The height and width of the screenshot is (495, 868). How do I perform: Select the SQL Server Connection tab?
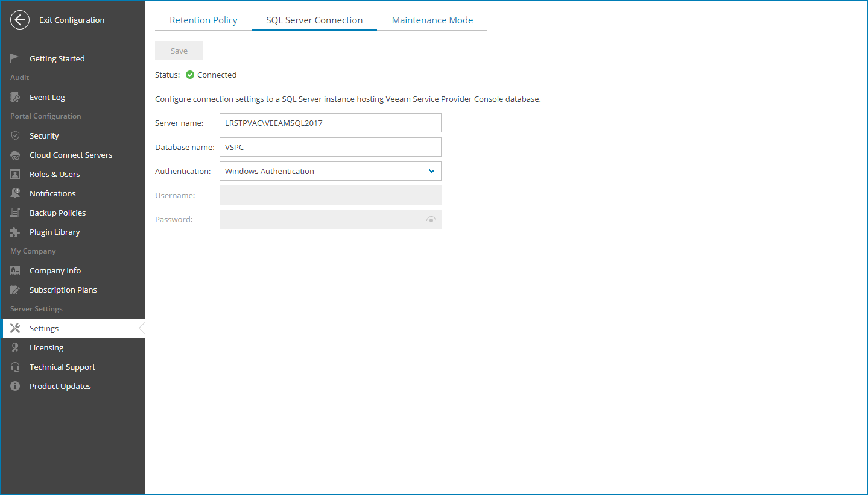(314, 20)
